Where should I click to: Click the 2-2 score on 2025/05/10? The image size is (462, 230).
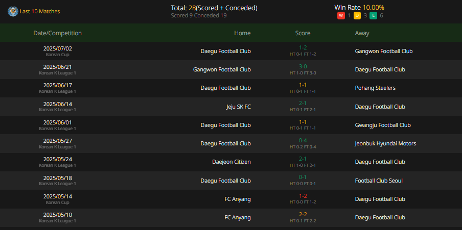[x=303, y=214]
